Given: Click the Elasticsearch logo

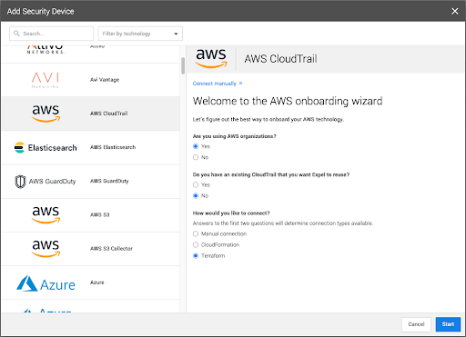Looking at the screenshot, I should [x=46, y=148].
